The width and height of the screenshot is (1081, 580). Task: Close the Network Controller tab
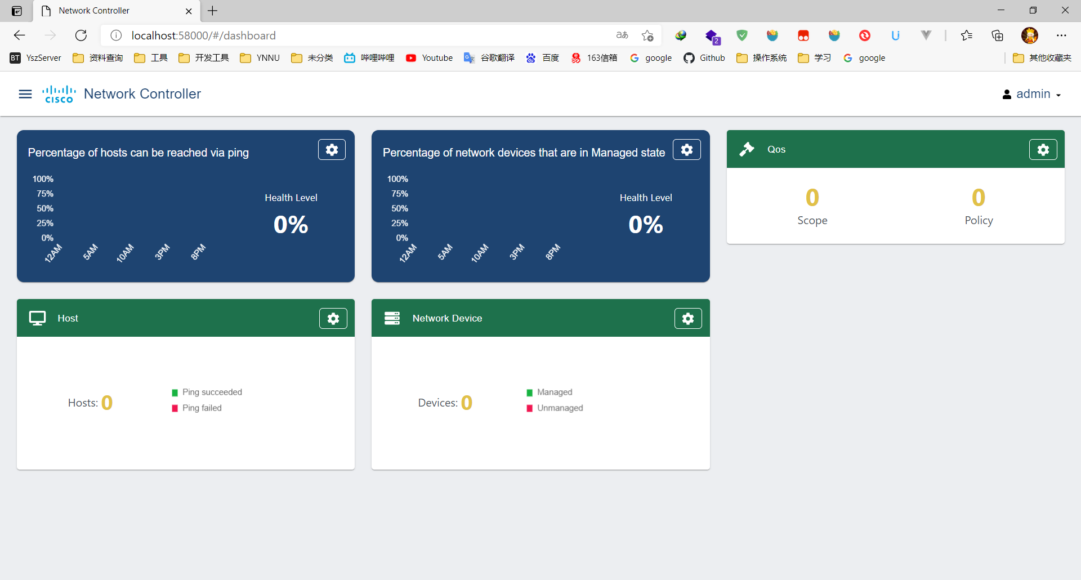tap(189, 11)
